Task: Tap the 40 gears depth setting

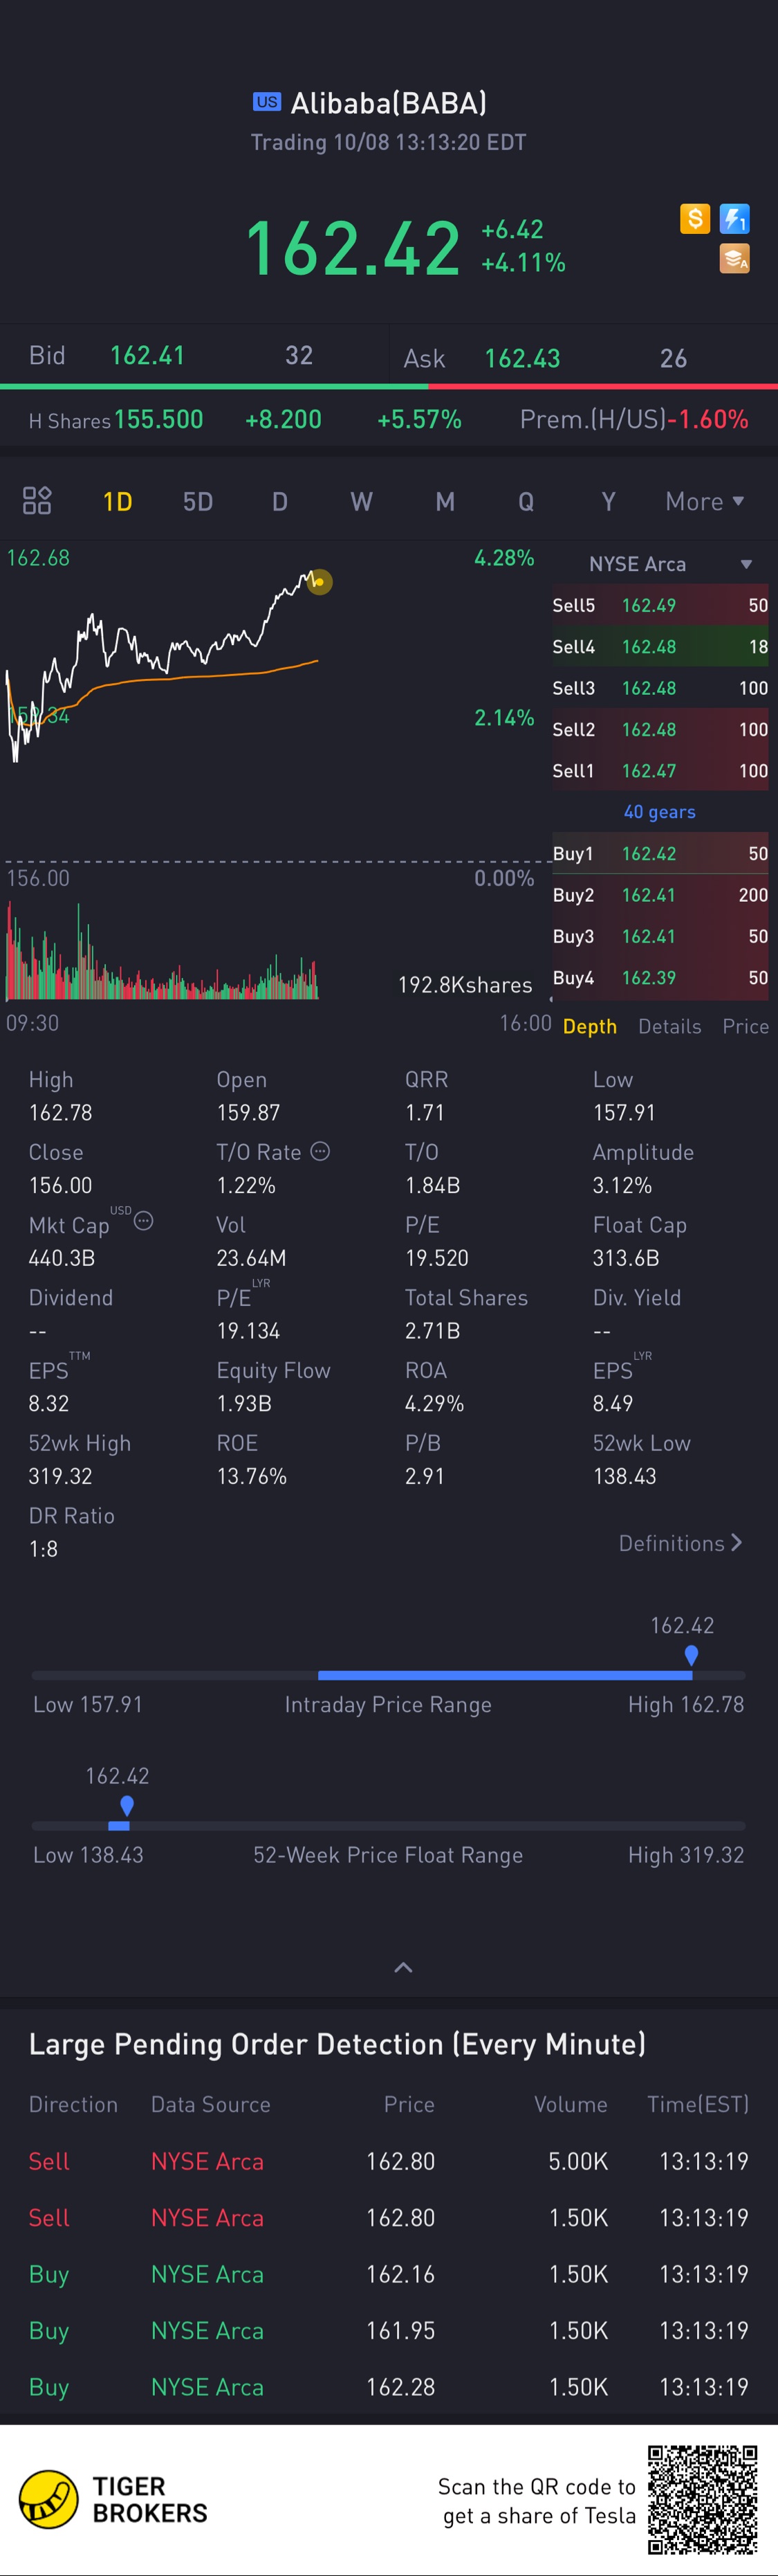Action: [x=659, y=812]
